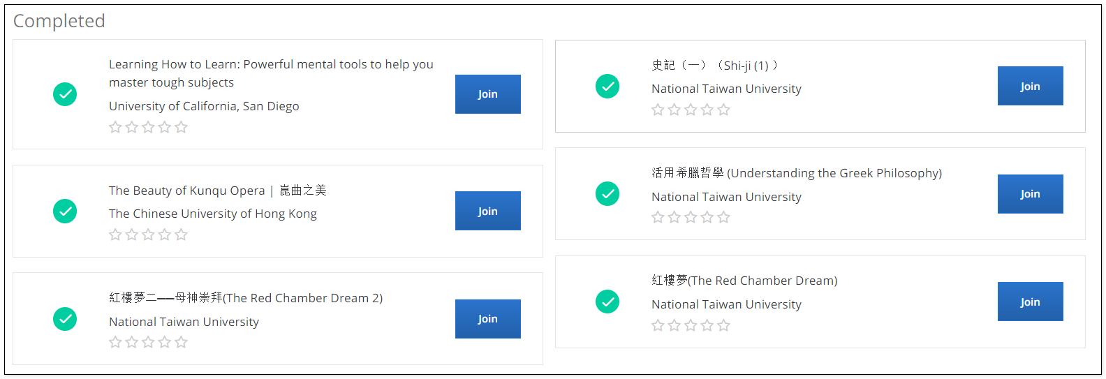Rate Greek Philosophy course four stars
This screenshot has height=379, width=1106.
click(x=707, y=217)
